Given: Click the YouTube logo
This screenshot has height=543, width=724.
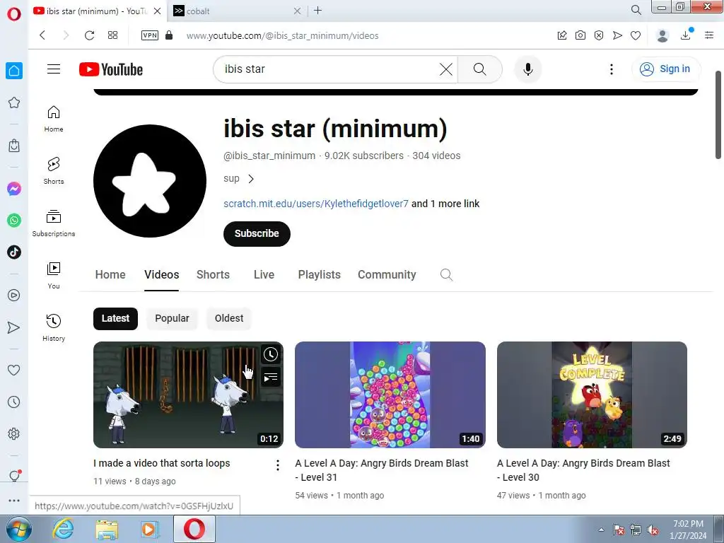Looking at the screenshot, I should coord(111,69).
